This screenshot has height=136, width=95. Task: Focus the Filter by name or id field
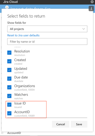coord(47,41)
